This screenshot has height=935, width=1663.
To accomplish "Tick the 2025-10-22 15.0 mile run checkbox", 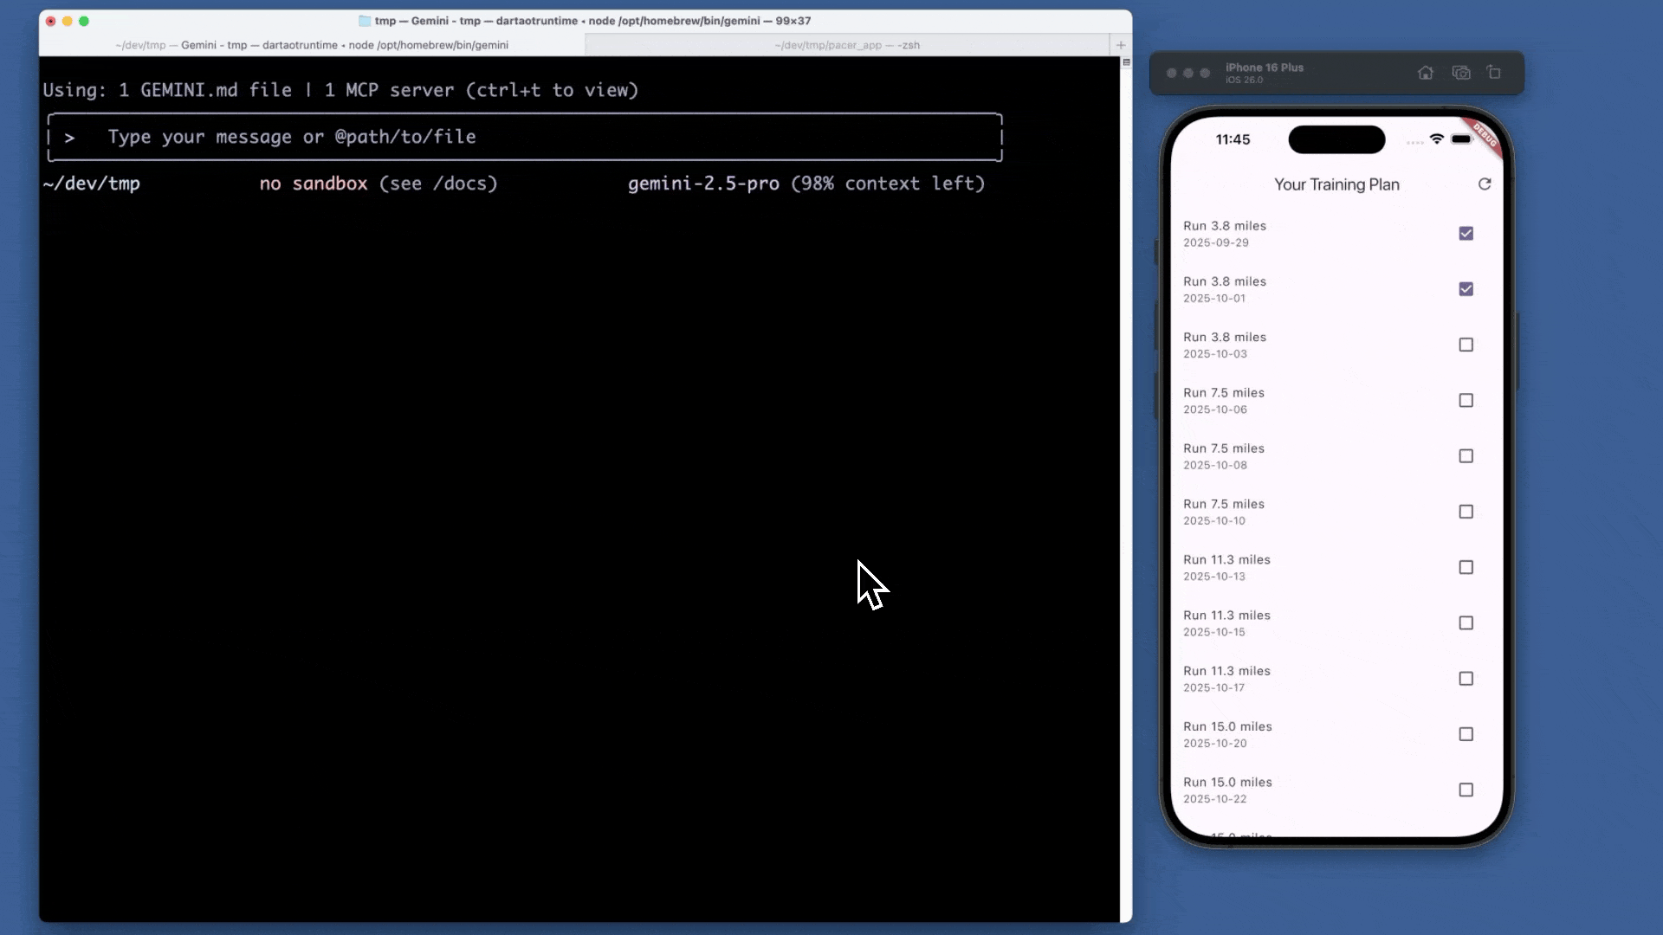I will point(1466,790).
